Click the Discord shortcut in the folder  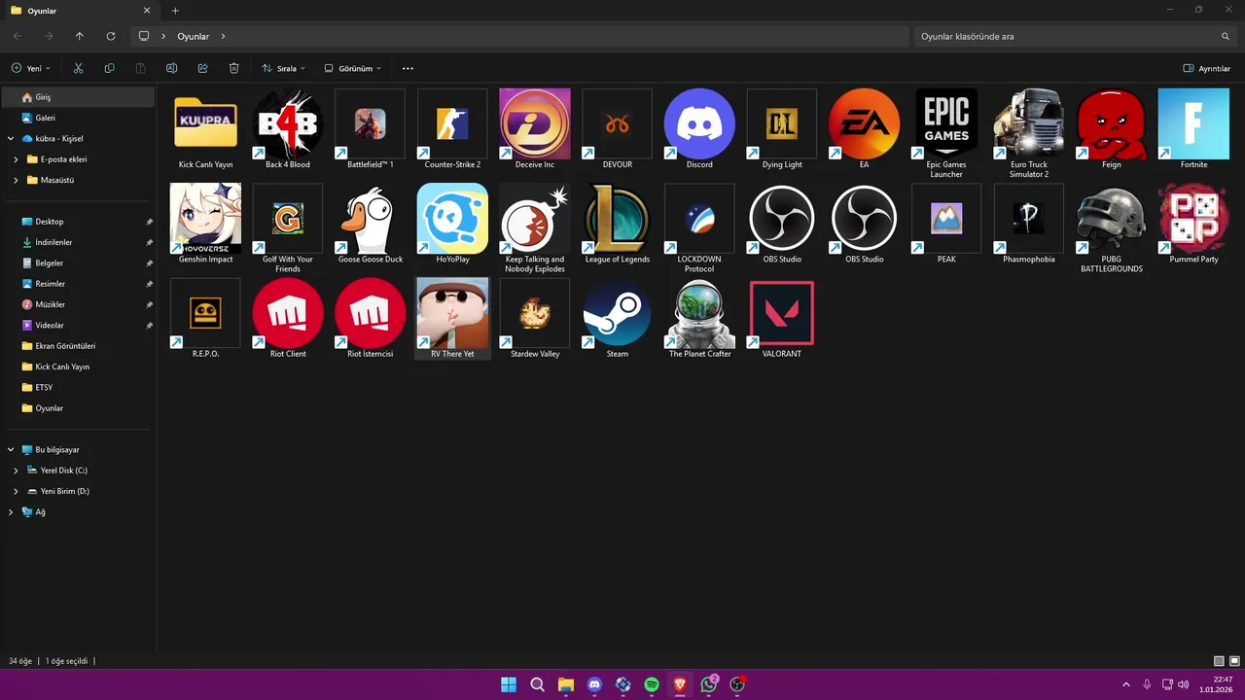(x=699, y=124)
